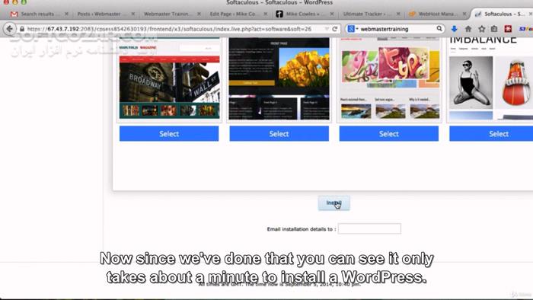Open search engine dropdown in search box
533x300 pixels.
353,29
